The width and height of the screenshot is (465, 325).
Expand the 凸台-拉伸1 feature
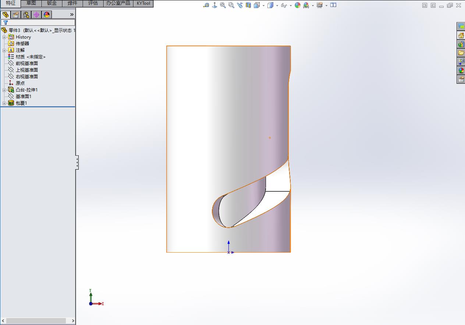pyautogui.click(x=4, y=90)
